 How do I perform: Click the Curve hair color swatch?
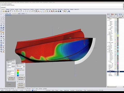click(11, 69)
